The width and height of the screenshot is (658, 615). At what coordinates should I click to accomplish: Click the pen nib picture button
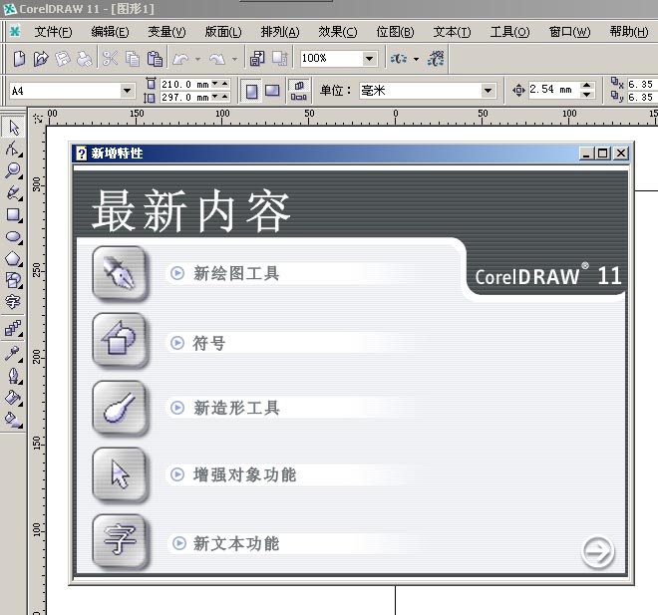coord(121,273)
